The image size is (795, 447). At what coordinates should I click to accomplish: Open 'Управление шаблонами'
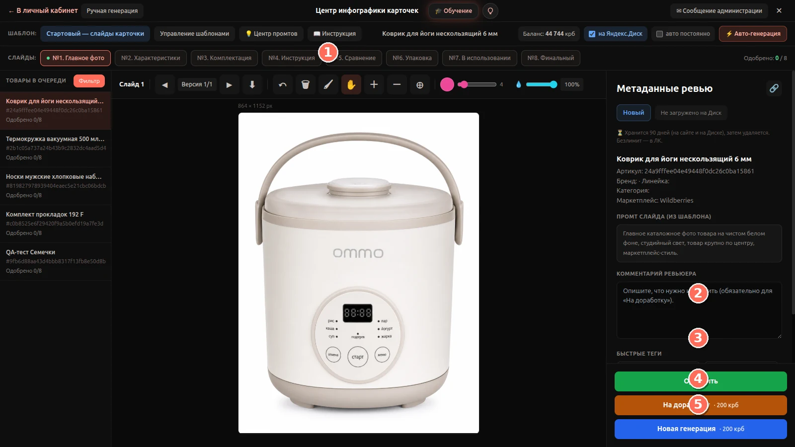[x=195, y=34]
